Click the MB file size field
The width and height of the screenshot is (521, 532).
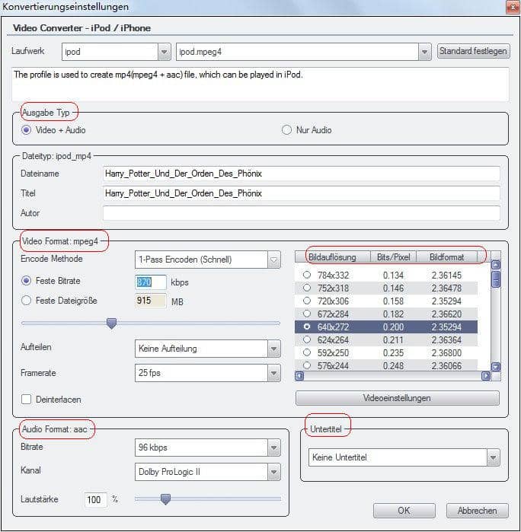coord(151,301)
